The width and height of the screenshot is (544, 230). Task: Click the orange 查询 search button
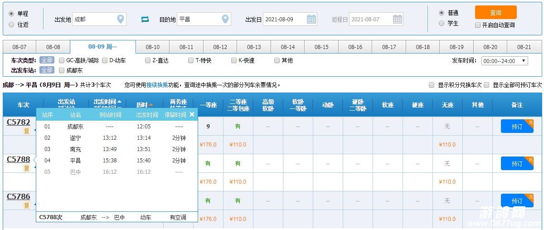(495, 13)
